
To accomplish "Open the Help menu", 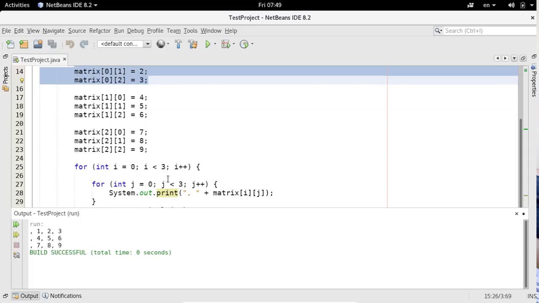I will pyautogui.click(x=231, y=31).
